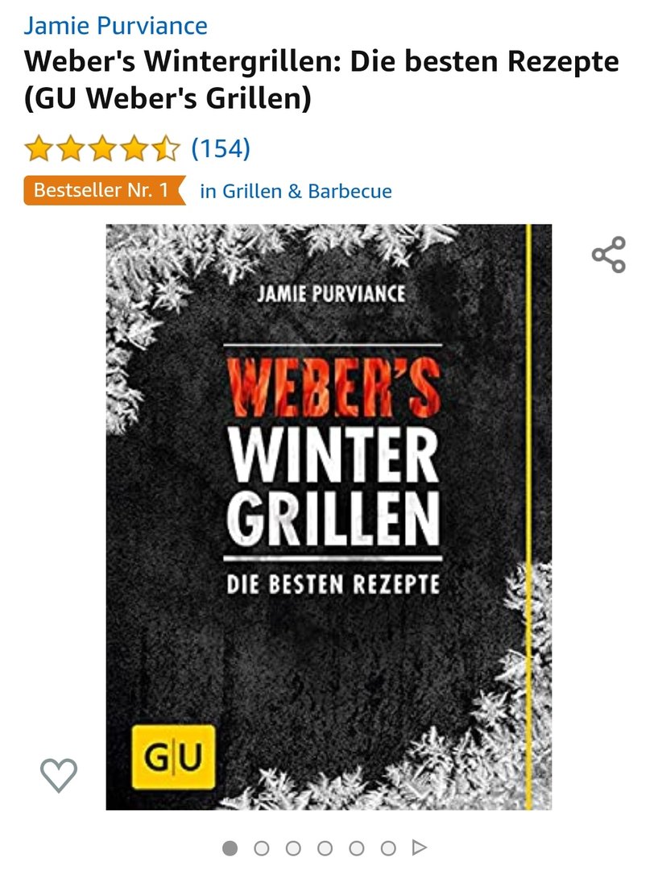
Task: Click the yellow GU logo on cover
Action: (x=174, y=756)
